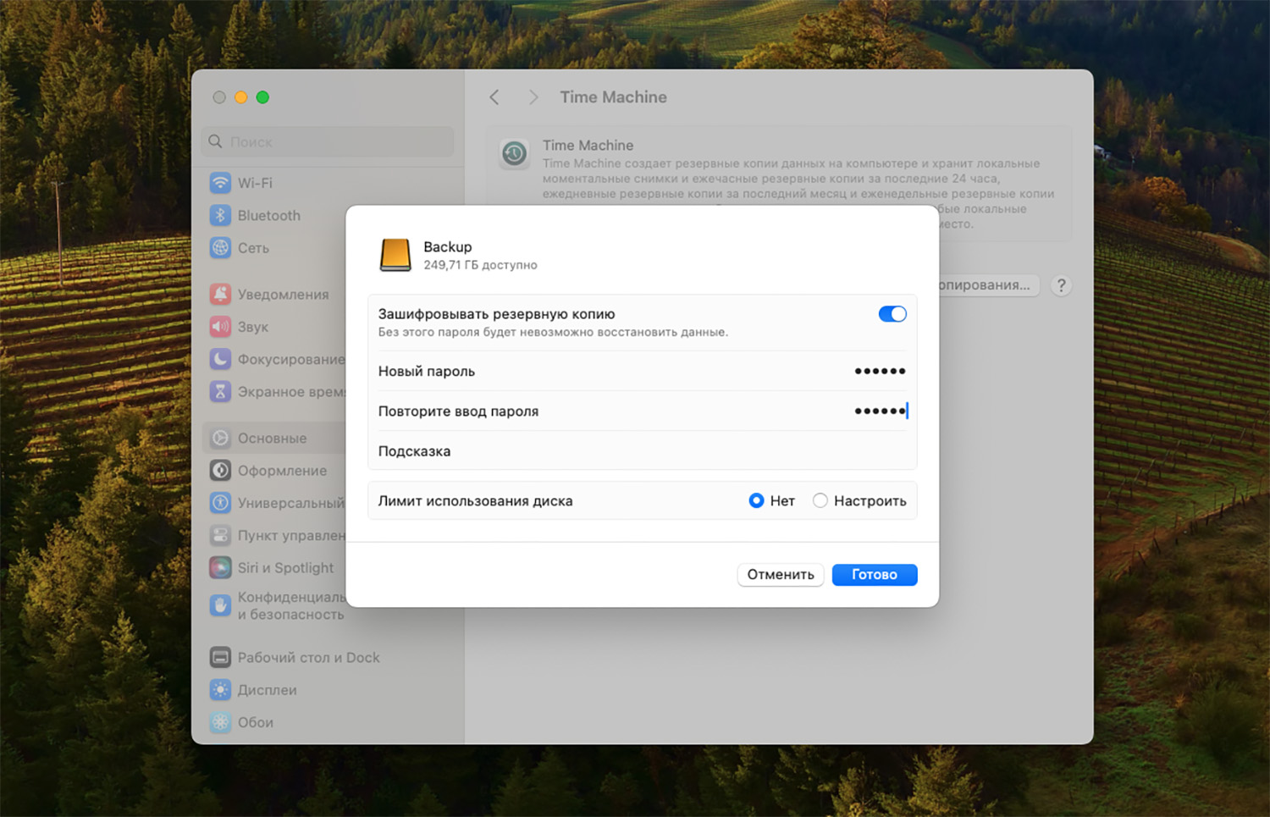1270x817 pixels.
Task: Select Нет for disk usage limit
Action: [756, 501]
